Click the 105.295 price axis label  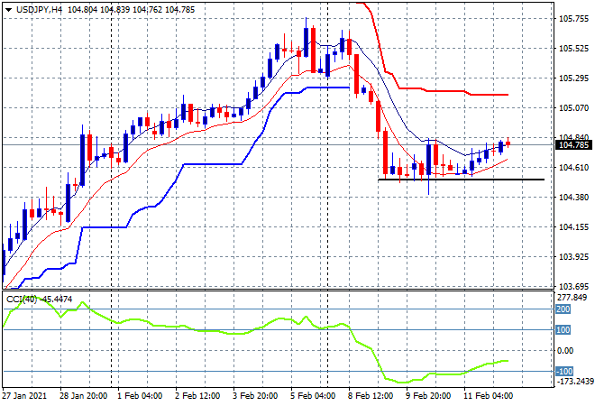tap(573, 78)
